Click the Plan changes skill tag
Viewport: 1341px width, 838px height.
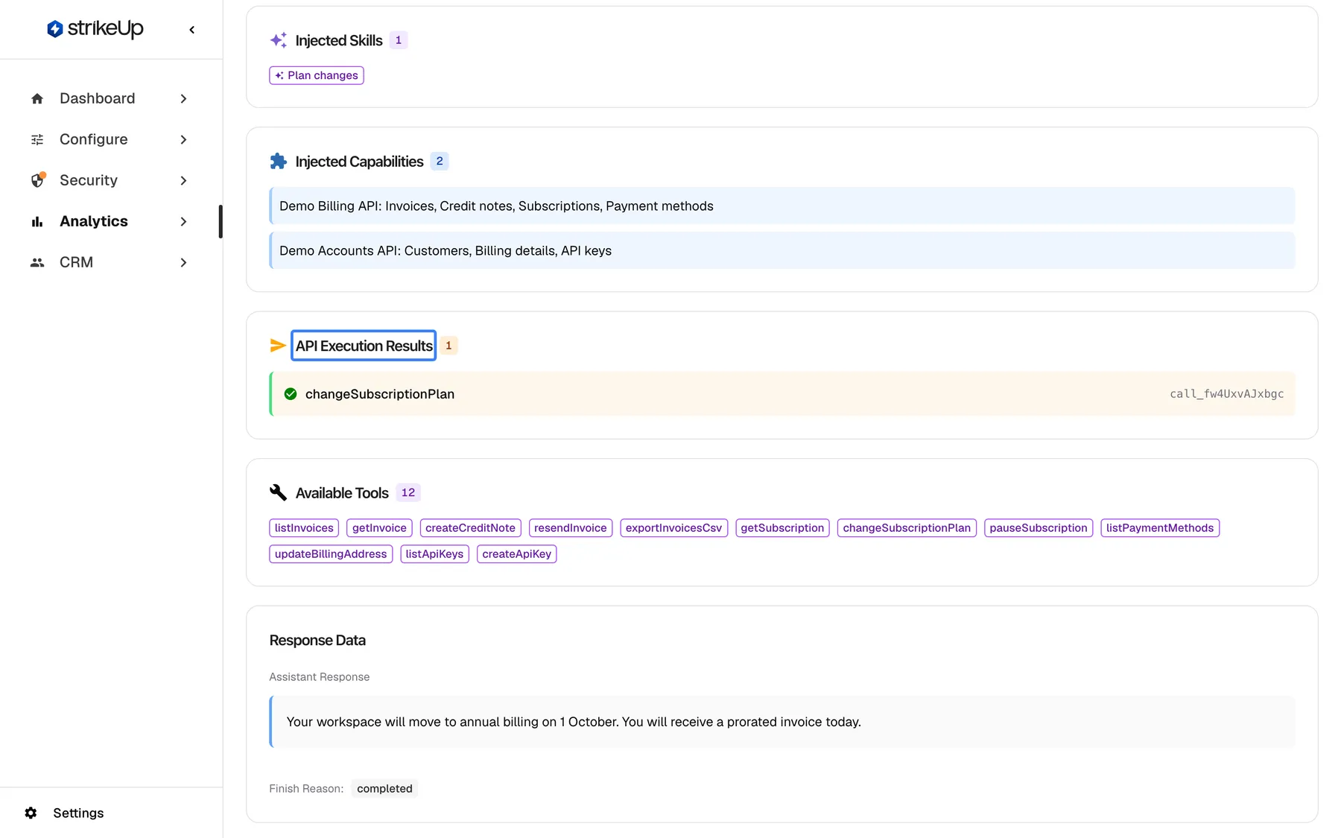click(317, 75)
